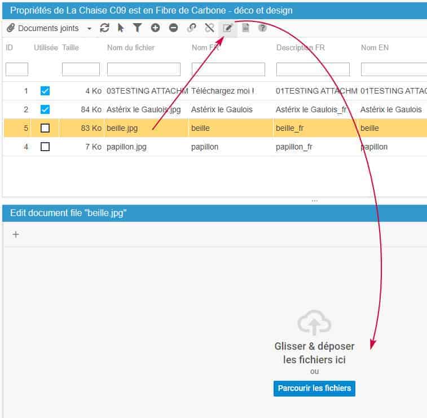
Task: Uncheck Utilisée for Astérix le Gaulois.jpg
Action: click(x=45, y=109)
